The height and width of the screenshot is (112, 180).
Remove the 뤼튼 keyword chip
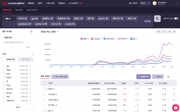93,18
